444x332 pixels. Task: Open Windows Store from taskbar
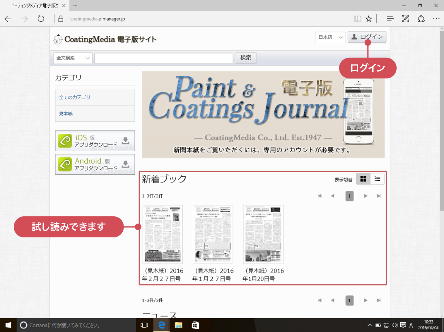pyautogui.click(x=195, y=325)
